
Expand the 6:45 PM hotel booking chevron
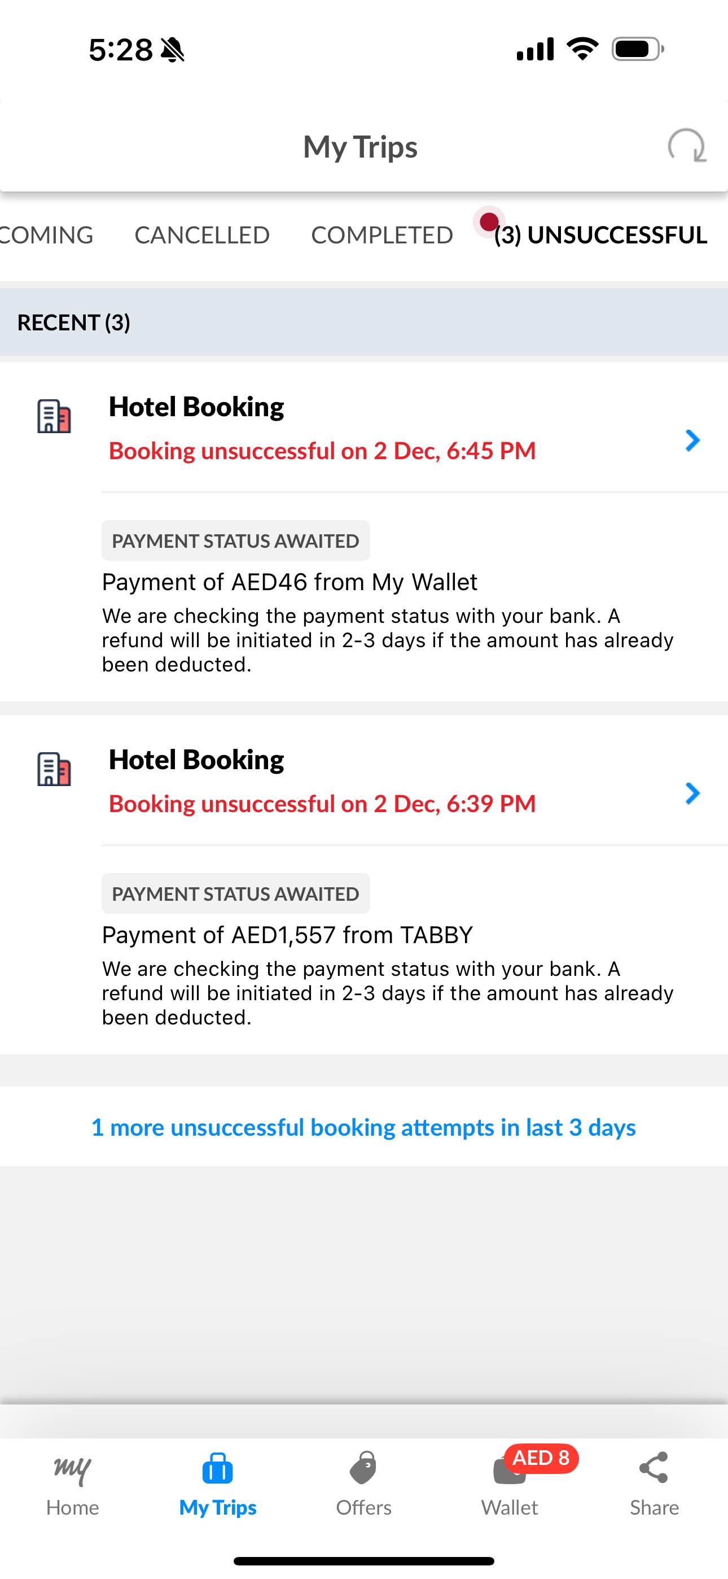[692, 440]
